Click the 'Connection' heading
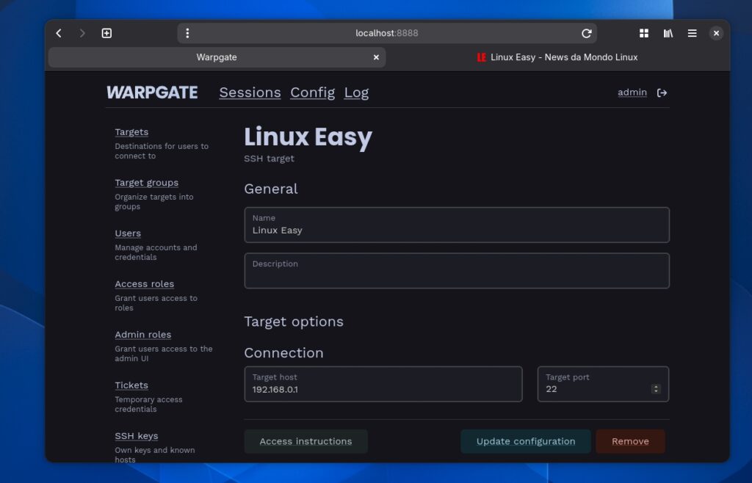Viewport: 752px width, 483px height. tap(283, 353)
